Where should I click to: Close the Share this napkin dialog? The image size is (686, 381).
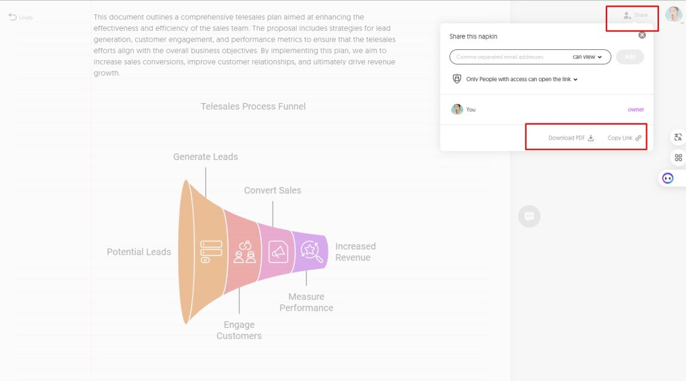(642, 35)
